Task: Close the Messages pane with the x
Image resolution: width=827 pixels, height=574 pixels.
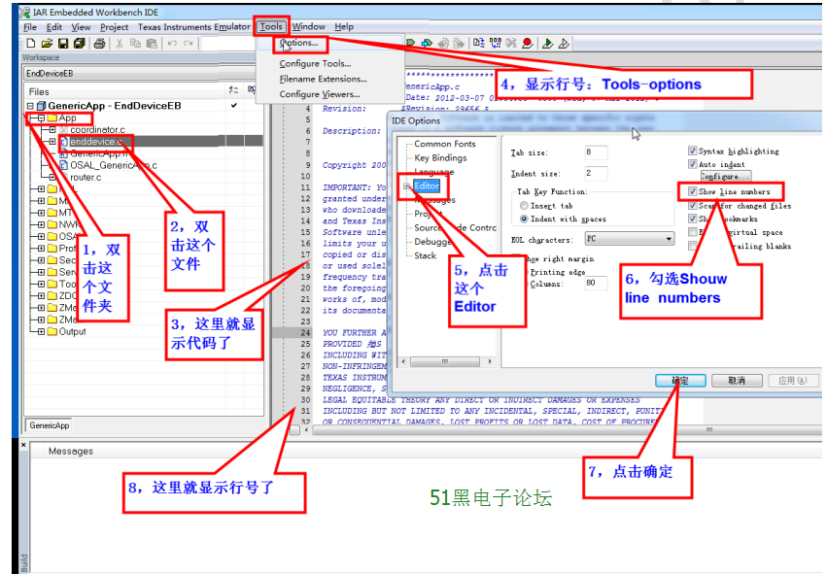Action: [23, 445]
